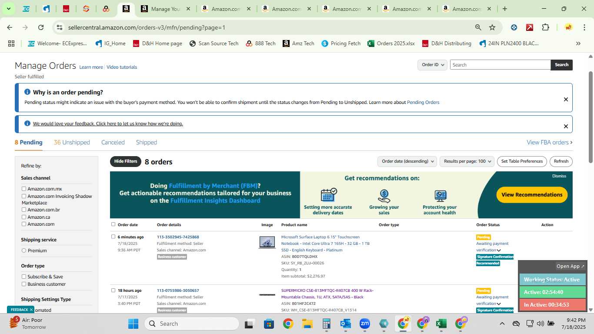
Task: Open the Pricing Fetch bookmark
Action: 341,43
